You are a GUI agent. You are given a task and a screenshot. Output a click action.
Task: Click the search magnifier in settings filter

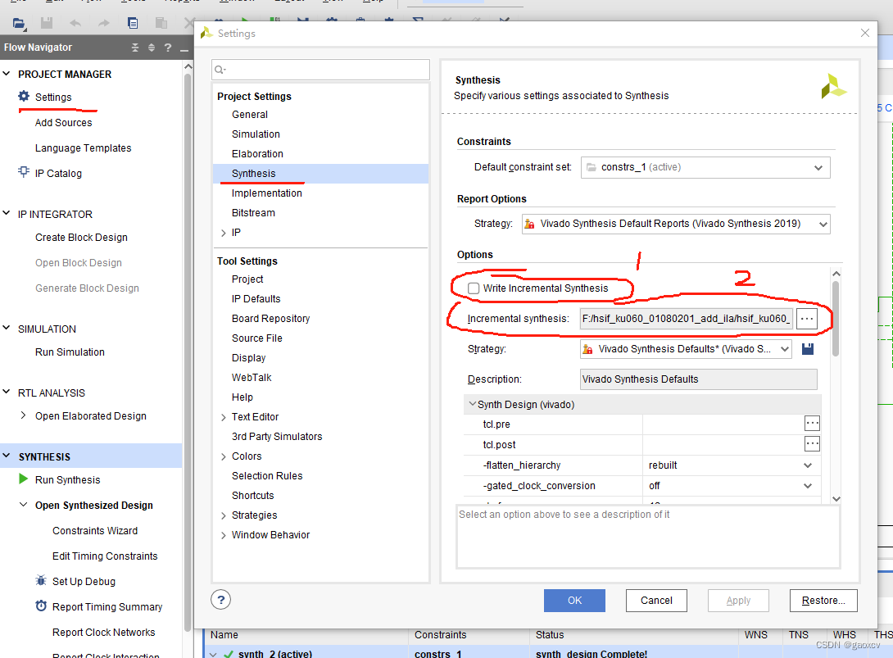click(220, 70)
